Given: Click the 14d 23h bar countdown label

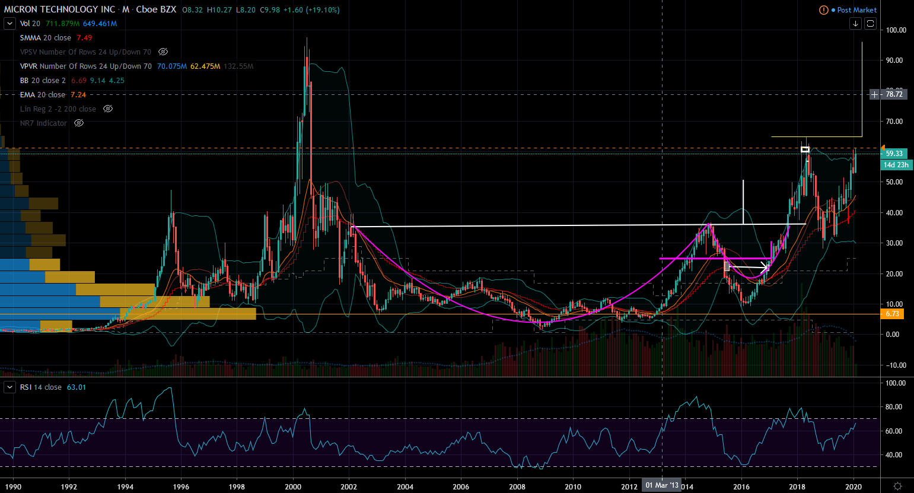Looking at the screenshot, I should tap(896, 165).
